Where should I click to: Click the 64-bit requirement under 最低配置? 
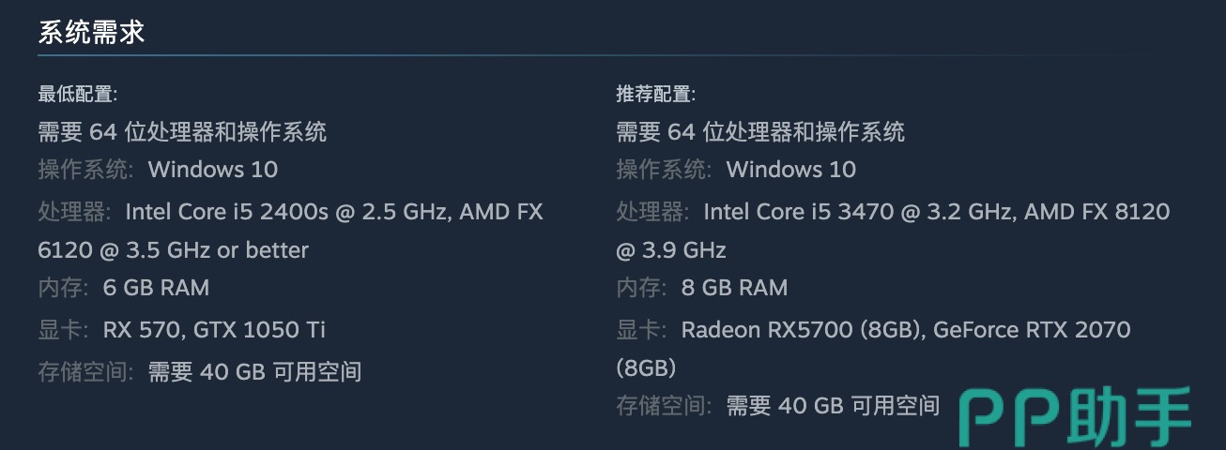coord(182,131)
